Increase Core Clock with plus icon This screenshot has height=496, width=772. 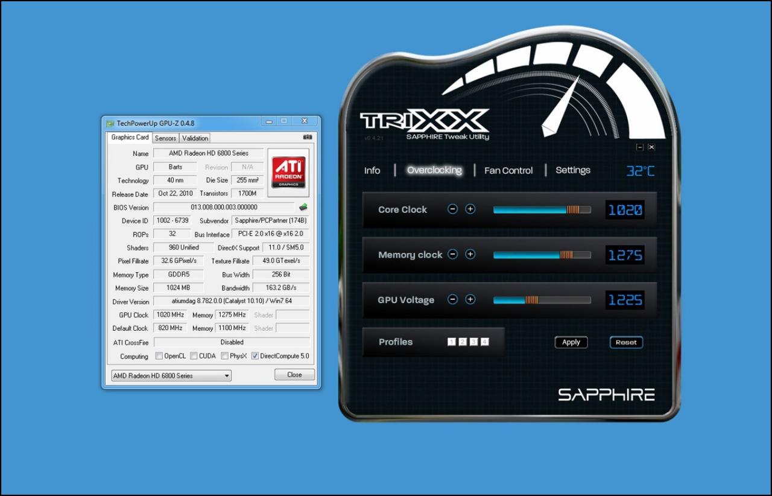(470, 209)
